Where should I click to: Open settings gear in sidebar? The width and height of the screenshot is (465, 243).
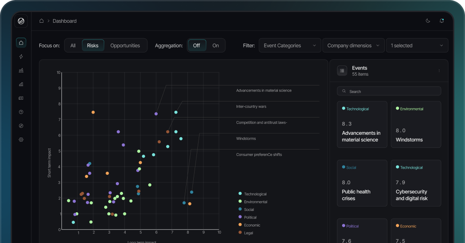[x=21, y=140]
